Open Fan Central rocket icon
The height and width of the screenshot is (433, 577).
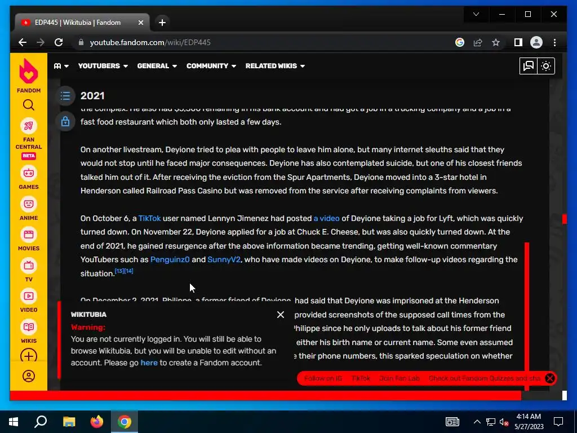[x=29, y=126]
